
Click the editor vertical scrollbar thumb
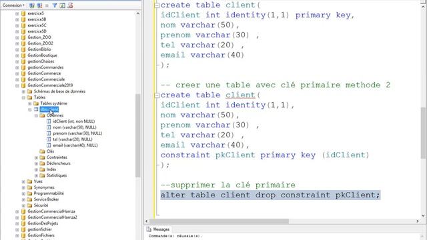point(423,133)
